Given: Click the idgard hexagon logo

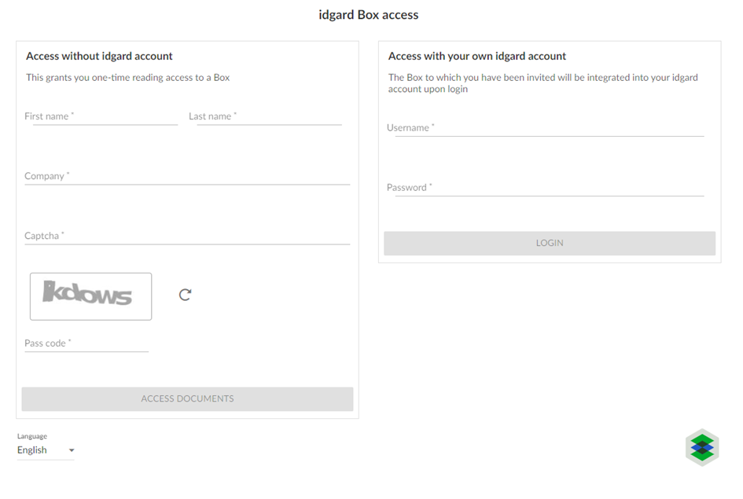Looking at the screenshot, I should coord(702,447).
